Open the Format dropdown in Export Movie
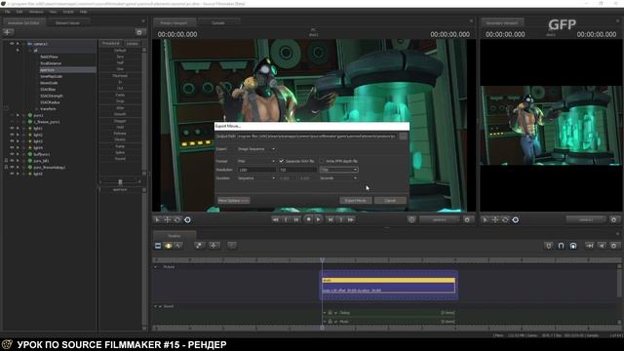 coord(255,161)
